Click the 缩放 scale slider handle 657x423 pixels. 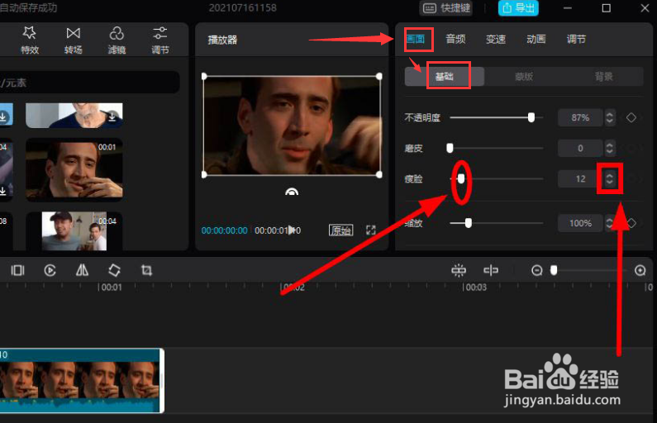(x=469, y=223)
